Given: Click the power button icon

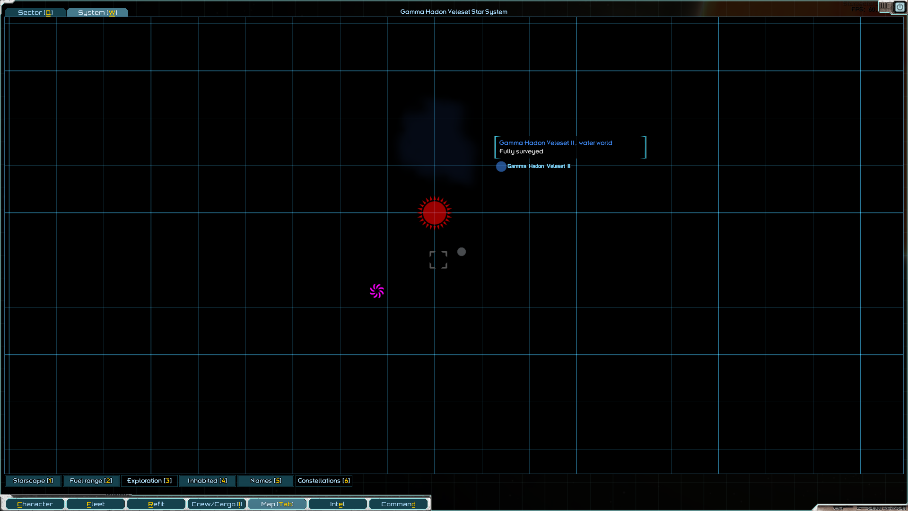Looking at the screenshot, I should 899,7.
